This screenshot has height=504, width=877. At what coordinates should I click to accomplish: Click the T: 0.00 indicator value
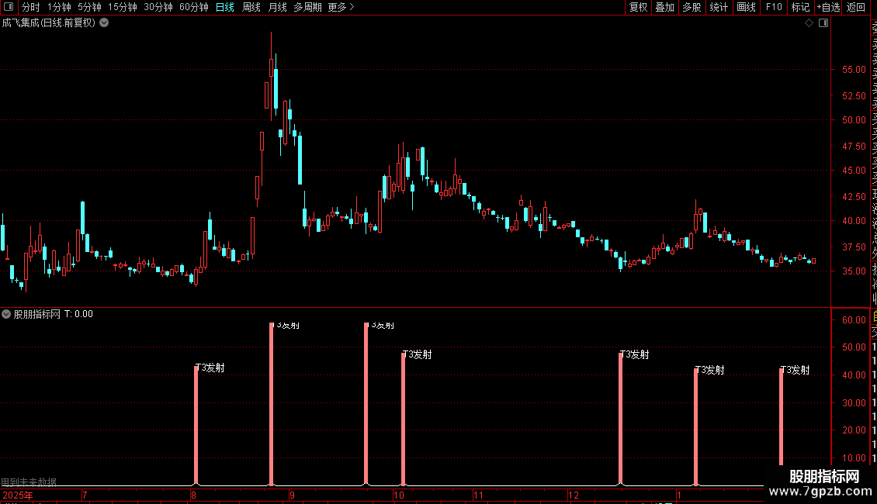coord(79,314)
